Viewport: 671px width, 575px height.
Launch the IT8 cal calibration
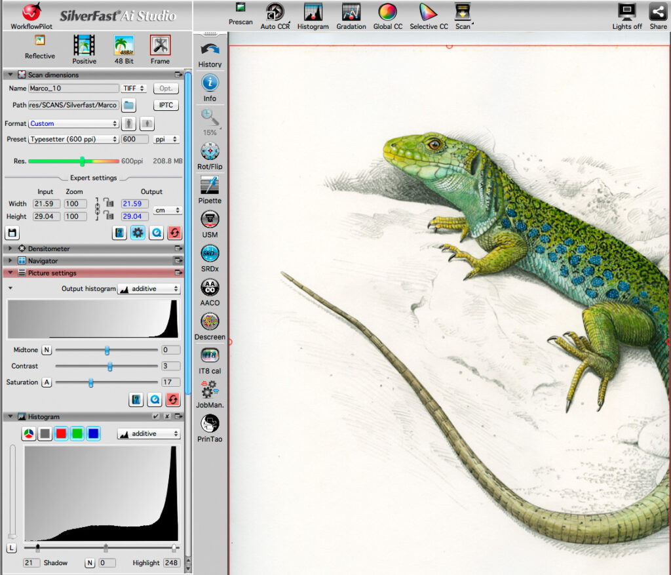[210, 355]
